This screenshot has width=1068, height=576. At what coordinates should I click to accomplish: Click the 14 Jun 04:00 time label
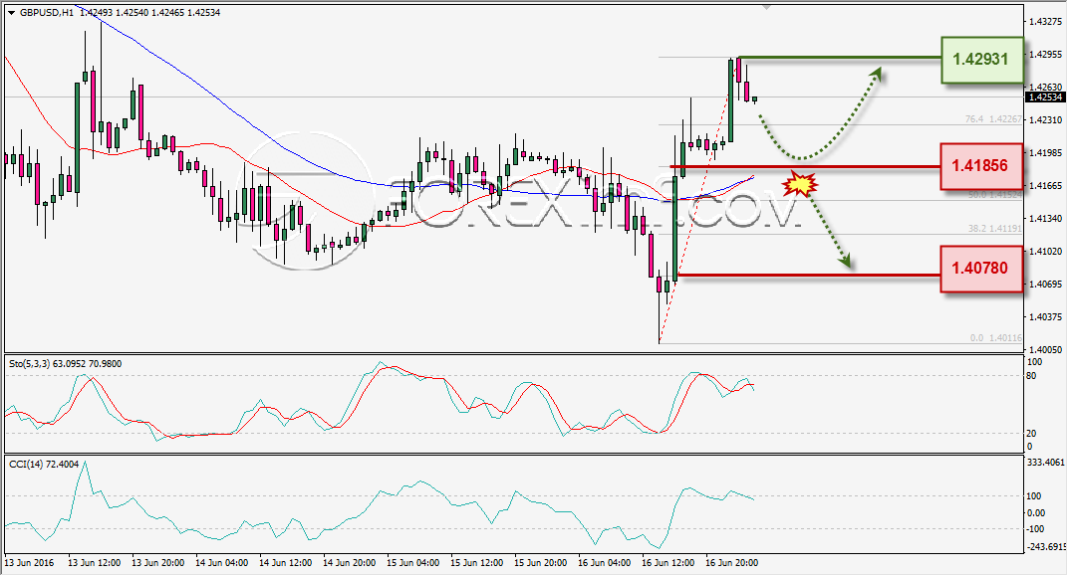(x=222, y=563)
